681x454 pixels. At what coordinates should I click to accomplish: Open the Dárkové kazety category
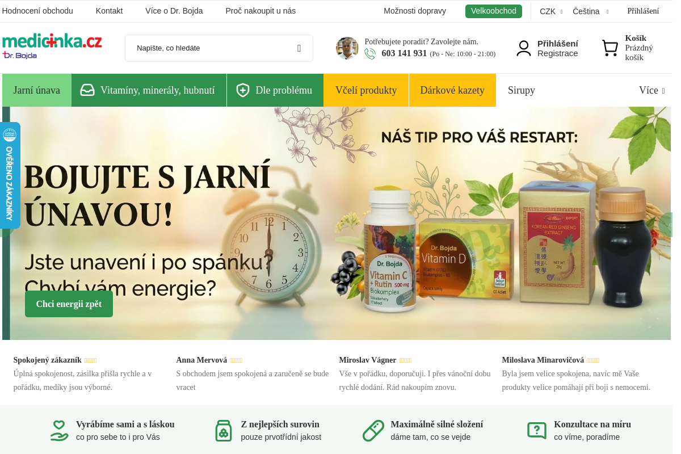452,90
